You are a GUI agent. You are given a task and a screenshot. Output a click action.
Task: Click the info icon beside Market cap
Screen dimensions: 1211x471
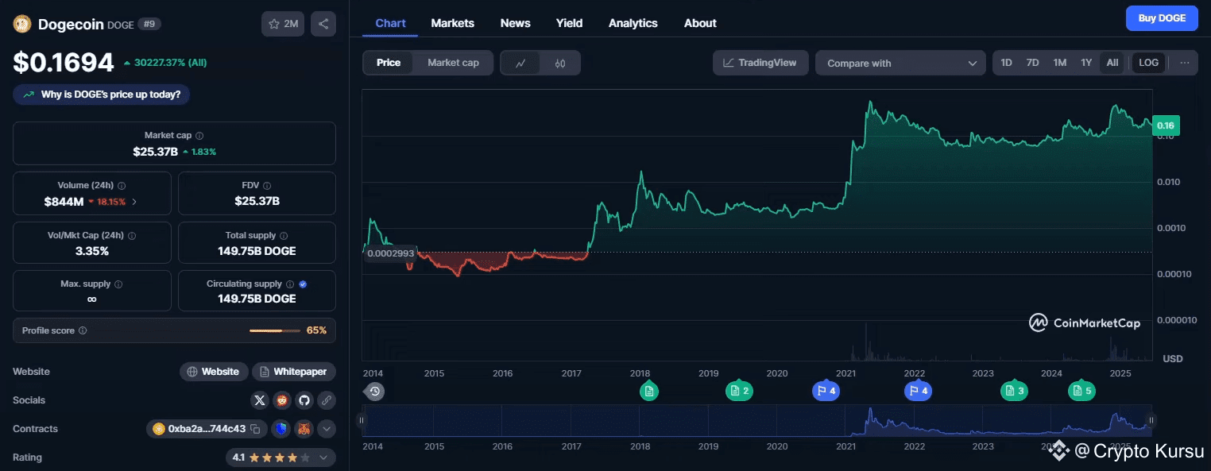tap(199, 136)
